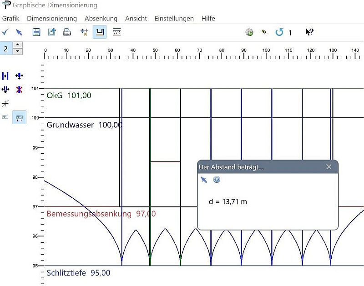Viewport: 364px width, 286px height.
Task: Click the gear with green arrow icon
Action: pos(249,32)
